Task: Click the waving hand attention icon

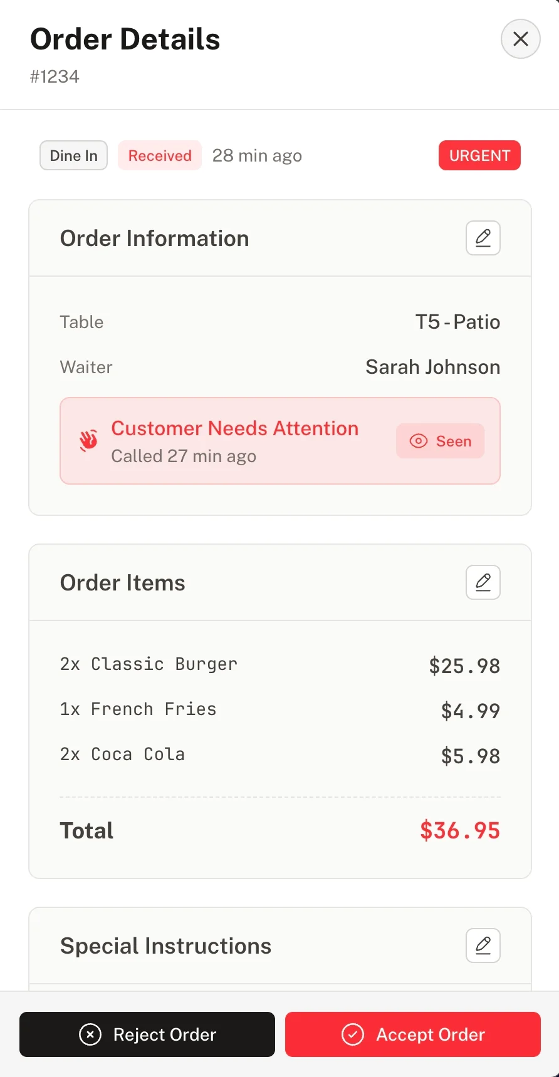Action: tap(88, 440)
